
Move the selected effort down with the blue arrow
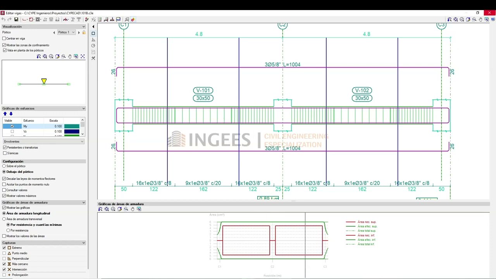[x=11, y=114]
